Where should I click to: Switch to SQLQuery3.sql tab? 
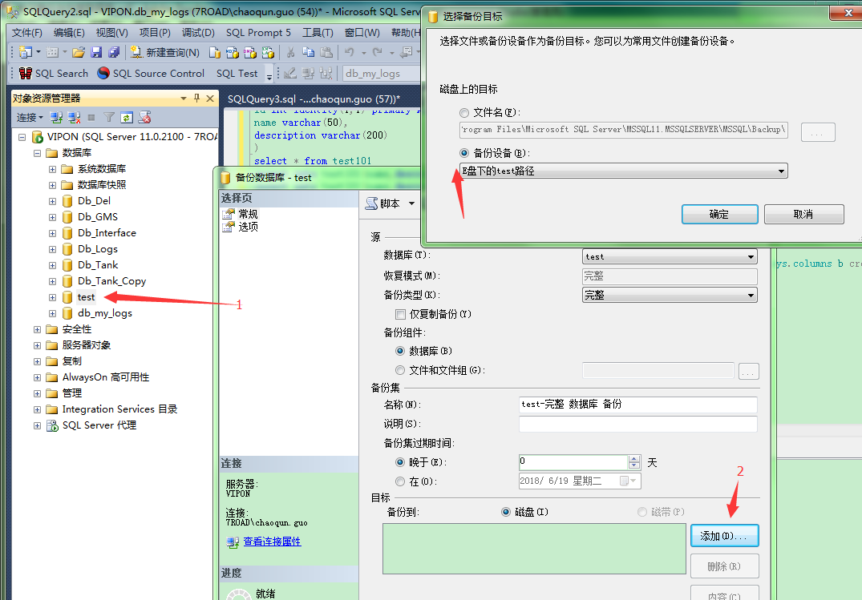pyautogui.click(x=314, y=99)
